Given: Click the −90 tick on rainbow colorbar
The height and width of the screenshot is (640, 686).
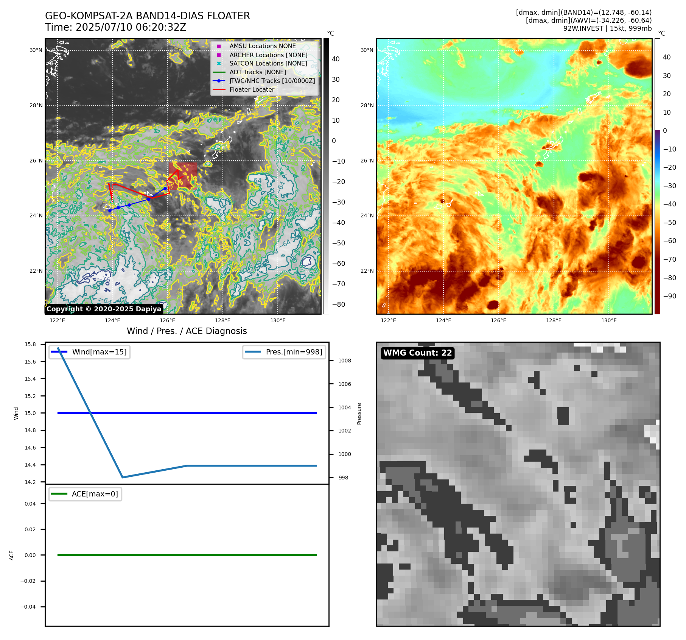Looking at the screenshot, I should click(669, 296).
